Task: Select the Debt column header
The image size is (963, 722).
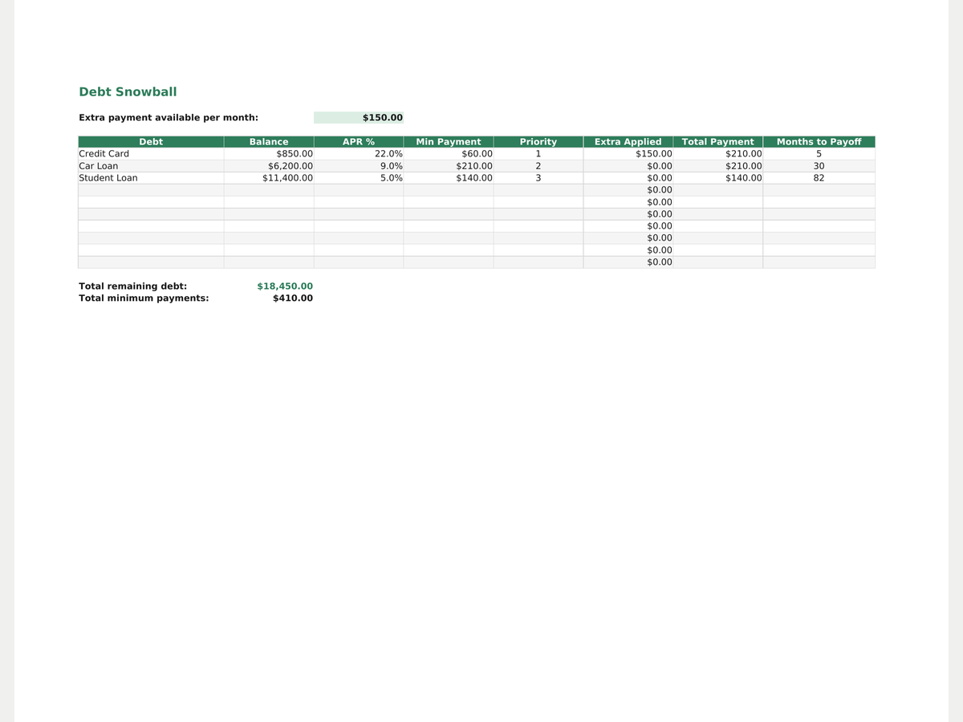Action: pyautogui.click(x=151, y=142)
